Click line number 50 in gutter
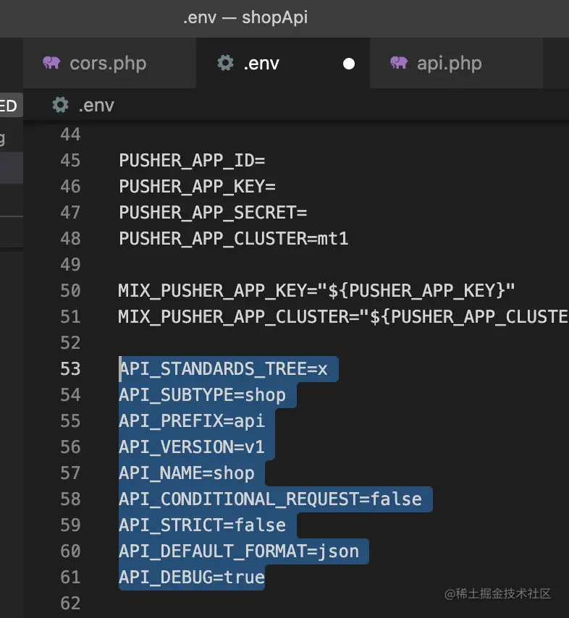 [71, 291]
